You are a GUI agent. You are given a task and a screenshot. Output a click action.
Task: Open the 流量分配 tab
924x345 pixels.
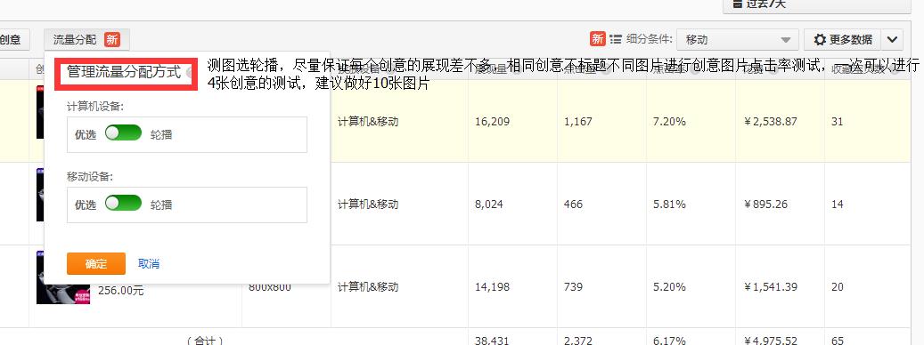tap(86, 39)
